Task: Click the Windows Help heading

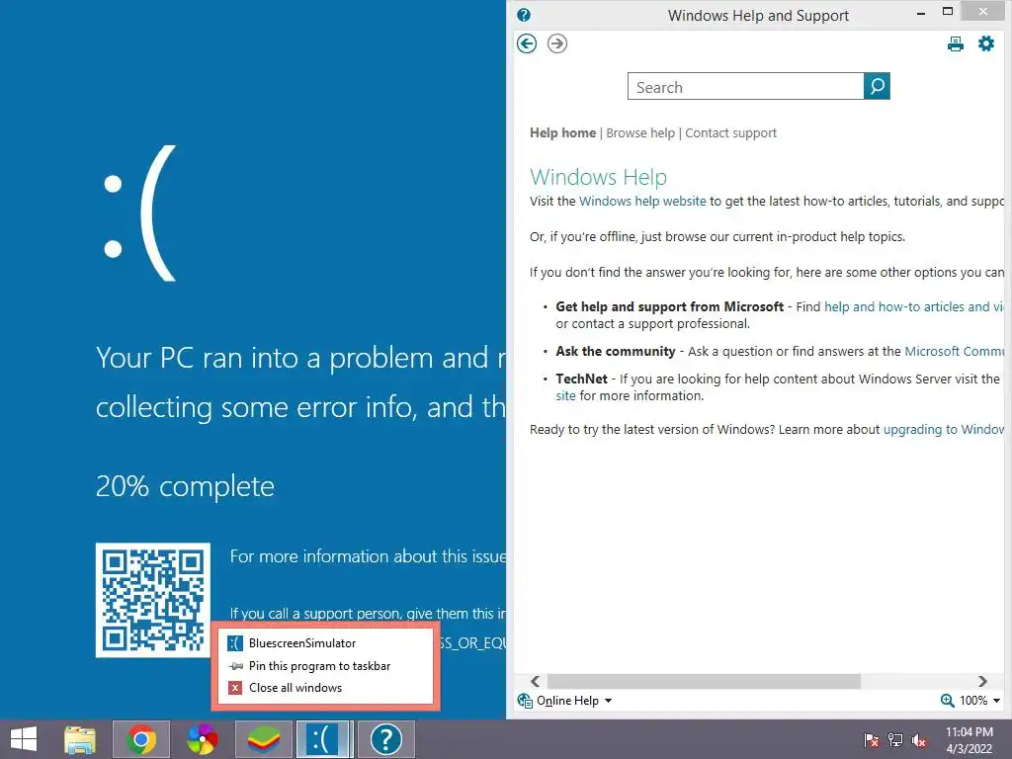Action: pos(598,176)
